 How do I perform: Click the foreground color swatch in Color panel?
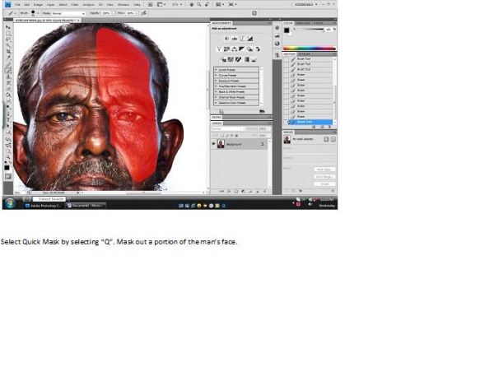[287, 30]
